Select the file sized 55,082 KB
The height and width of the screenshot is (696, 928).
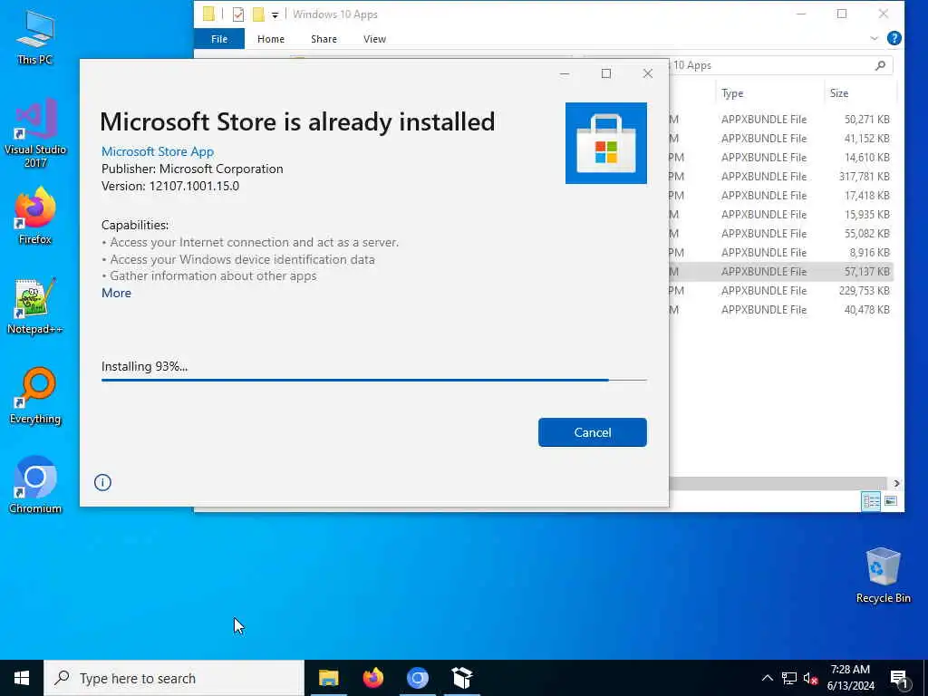point(781,233)
